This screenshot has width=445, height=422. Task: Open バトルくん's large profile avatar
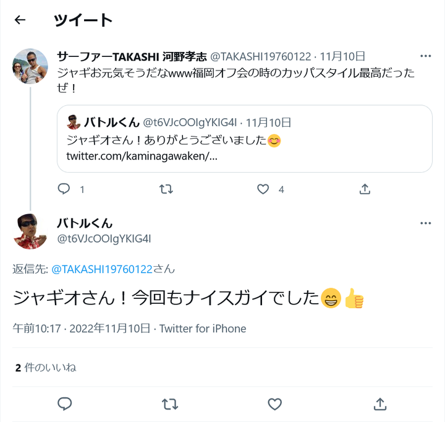[30, 231]
